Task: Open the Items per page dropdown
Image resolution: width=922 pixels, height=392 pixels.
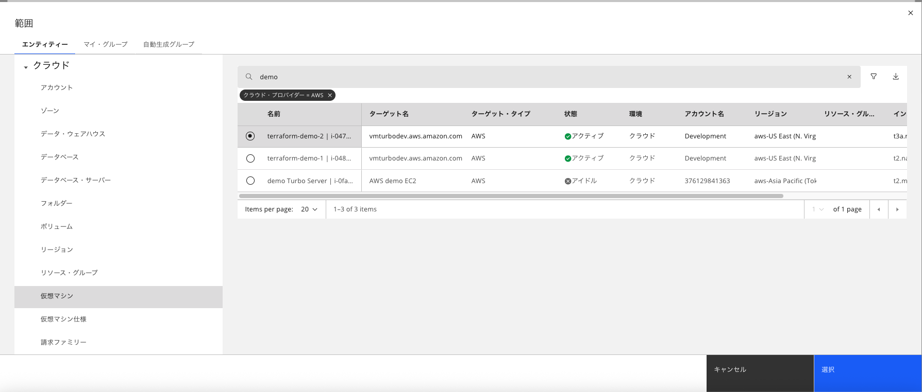Action: pos(309,209)
